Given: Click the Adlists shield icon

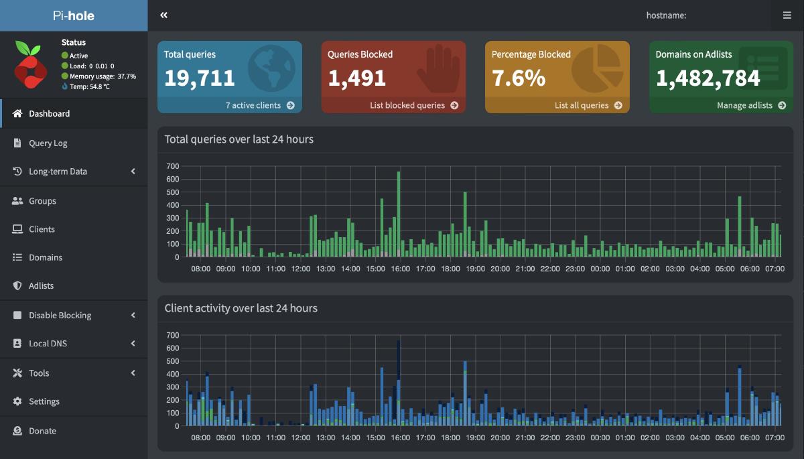Looking at the screenshot, I should click(x=17, y=285).
